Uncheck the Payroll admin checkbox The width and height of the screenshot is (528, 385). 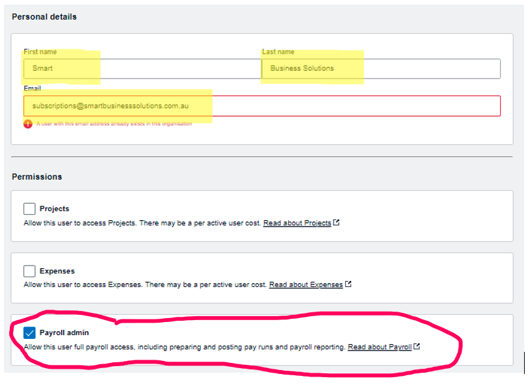coord(29,333)
